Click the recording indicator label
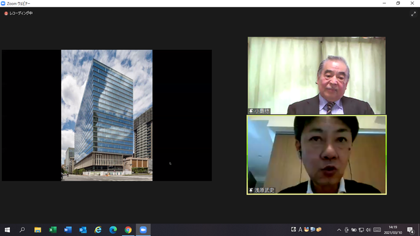This screenshot has height=236, width=420. (21, 13)
